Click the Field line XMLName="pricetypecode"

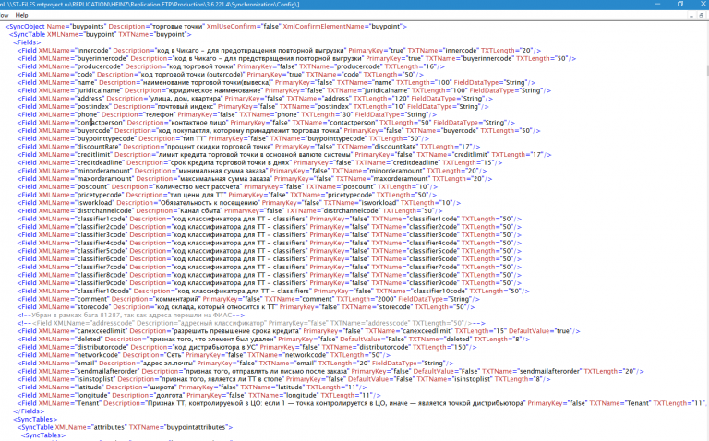click(226, 195)
